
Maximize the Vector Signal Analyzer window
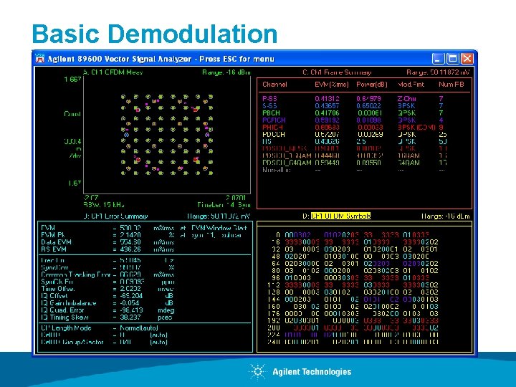pos(452,59)
